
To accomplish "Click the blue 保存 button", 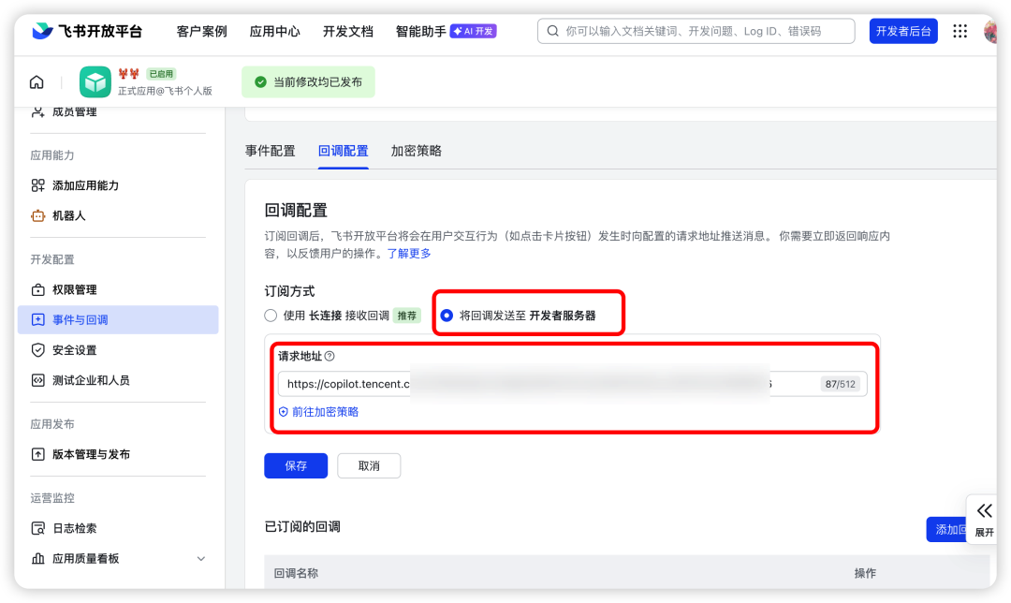I will click(x=296, y=465).
